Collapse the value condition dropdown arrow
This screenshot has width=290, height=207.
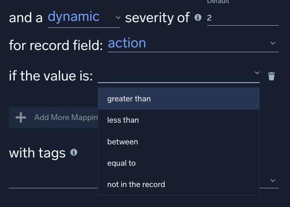257,73
